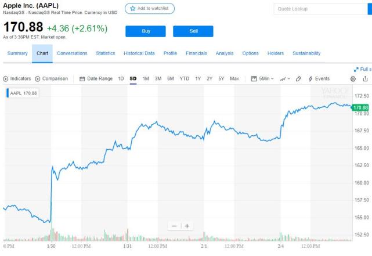Zoom in chart with plus button
Image resolution: width=372 pixels, height=256 pixels.
click(187, 226)
